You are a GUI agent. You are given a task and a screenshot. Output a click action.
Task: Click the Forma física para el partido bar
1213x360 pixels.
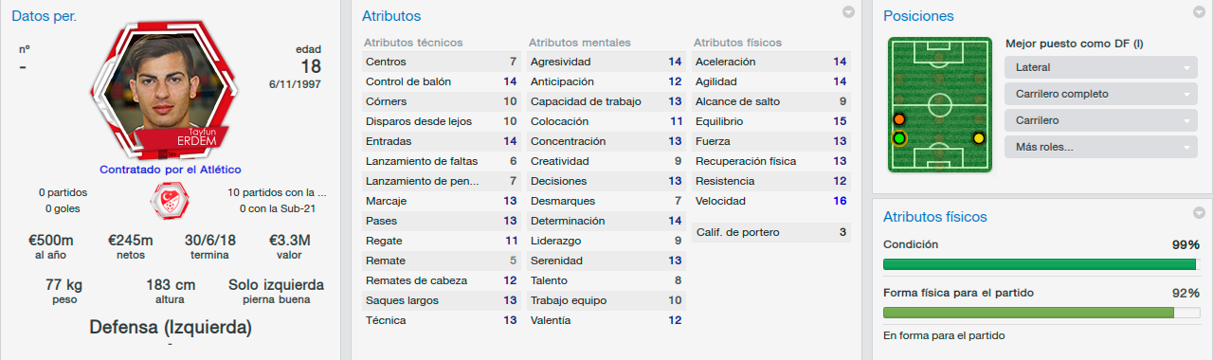[1041, 312]
